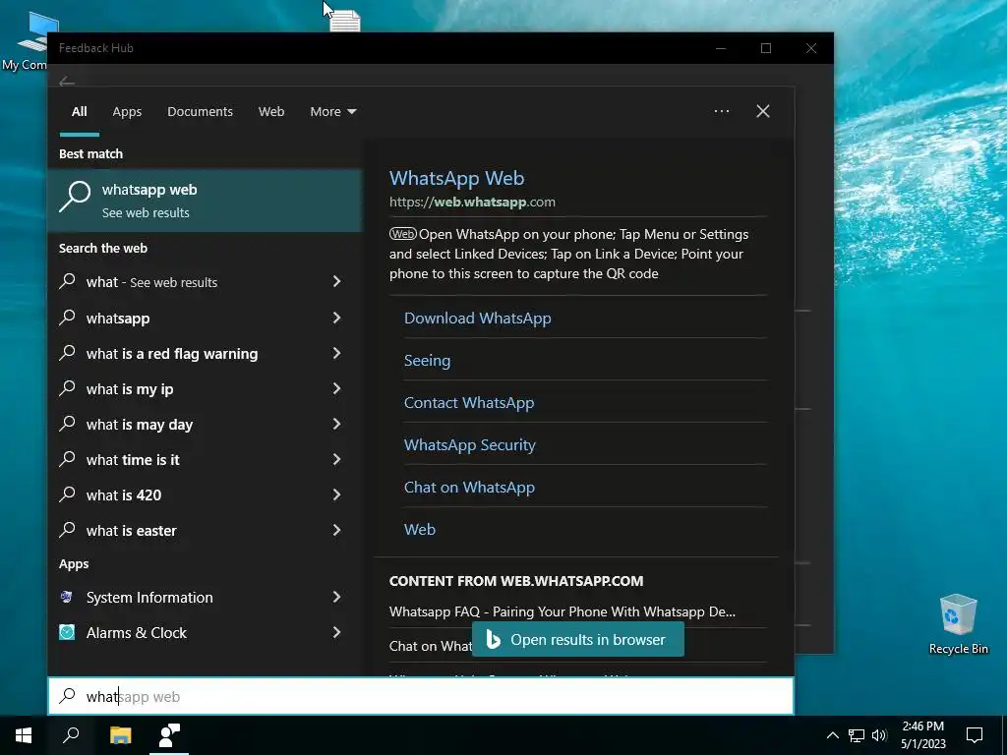
Task: Click the Bing logo in Open results button
Action: click(494, 639)
